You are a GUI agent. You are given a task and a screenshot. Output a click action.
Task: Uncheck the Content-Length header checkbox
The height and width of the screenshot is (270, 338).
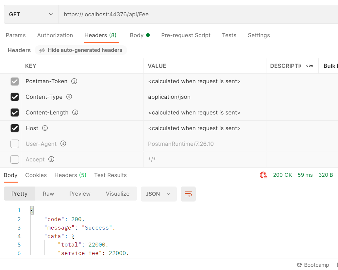15,112
